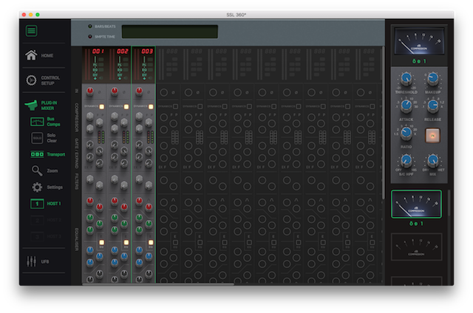Click bus compressor MAKEUP knob
The width and height of the screenshot is (473, 313).
(433, 79)
